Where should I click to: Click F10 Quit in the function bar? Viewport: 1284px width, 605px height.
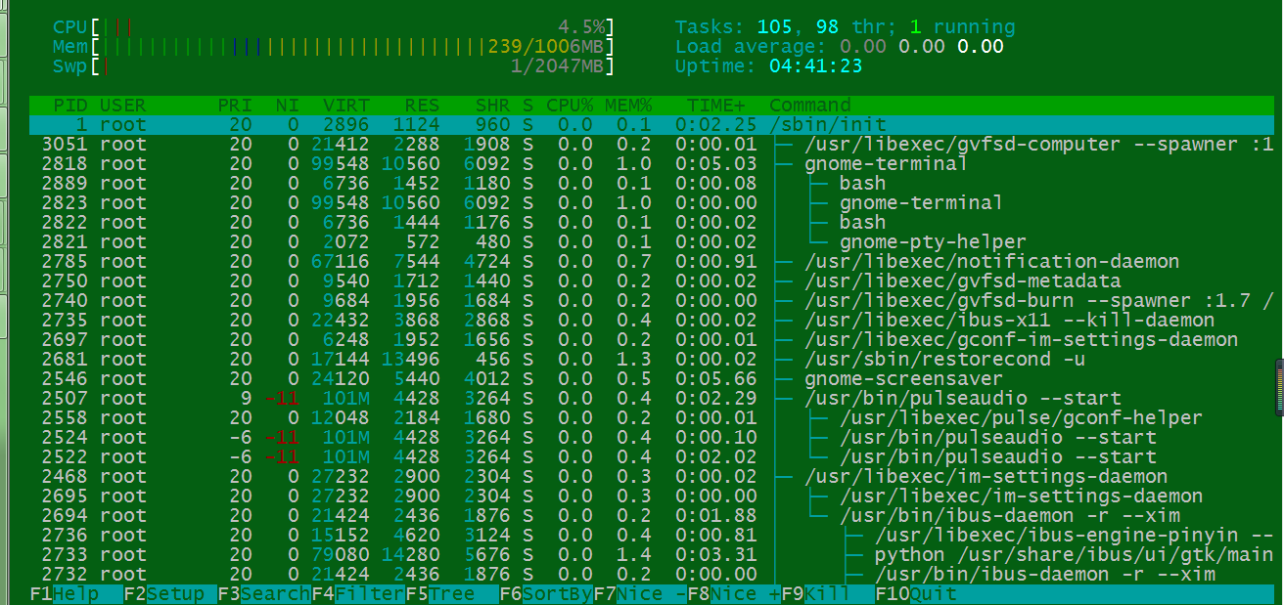coord(916,593)
